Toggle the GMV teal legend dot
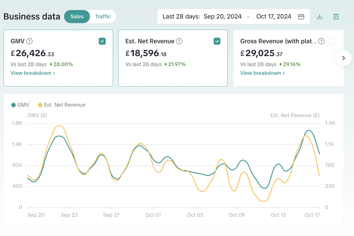Viewport: 354px width, 236px height. 13,105
